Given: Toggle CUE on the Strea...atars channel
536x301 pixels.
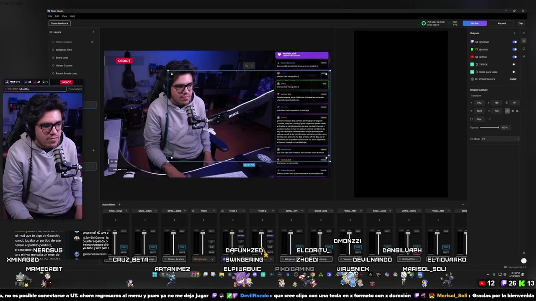Looking at the screenshot, I should (x=182, y=247).
